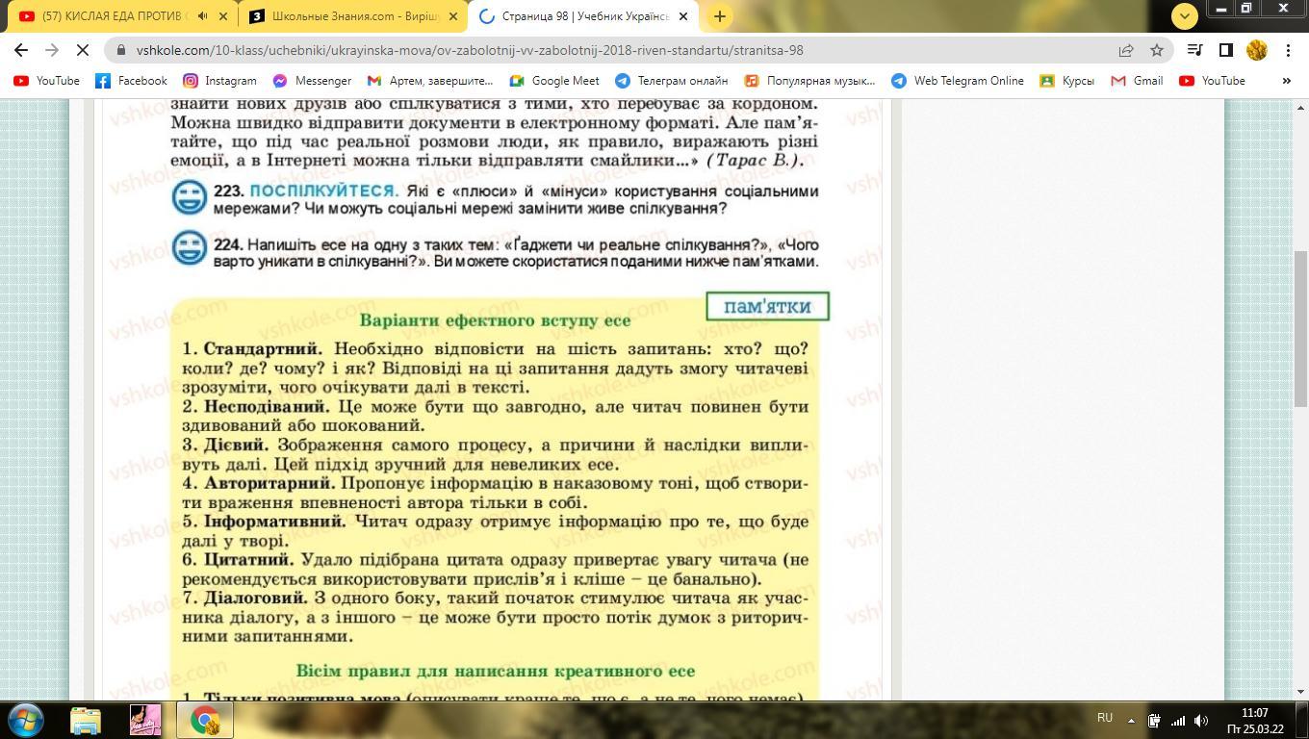1309x739 pixels.
Task: Open Google Meet bookmark
Action: click(554, 81)
